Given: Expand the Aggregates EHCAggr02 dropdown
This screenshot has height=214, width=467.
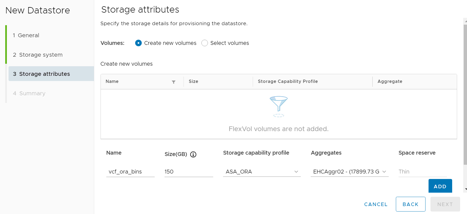Looking at the screenshot, I should coord(349,172).
